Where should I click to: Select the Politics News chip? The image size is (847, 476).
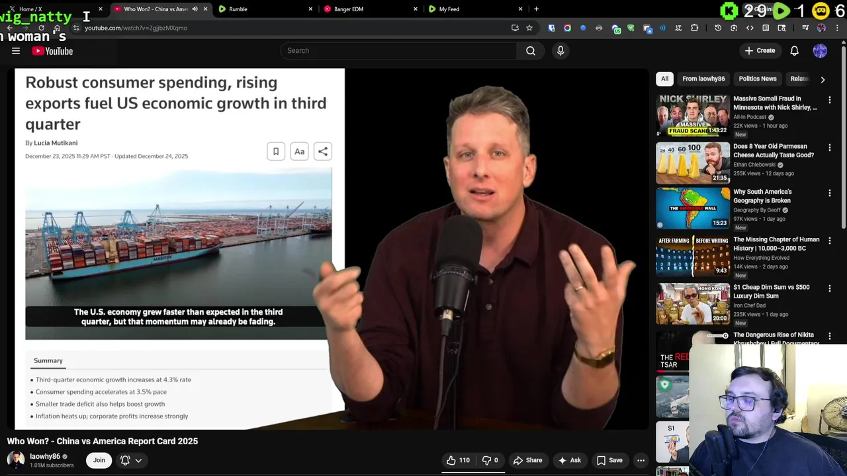[x=758, y=79]
